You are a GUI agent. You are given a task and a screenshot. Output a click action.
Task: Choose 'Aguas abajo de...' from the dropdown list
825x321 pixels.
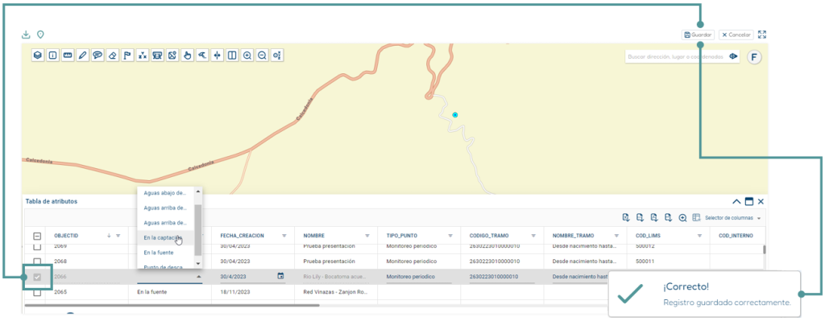click(165, 193)
